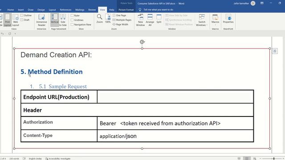The width and height of the screenshot is (285, 160).
Task: Click Arrange All windows
Action: tap(150, 20)
